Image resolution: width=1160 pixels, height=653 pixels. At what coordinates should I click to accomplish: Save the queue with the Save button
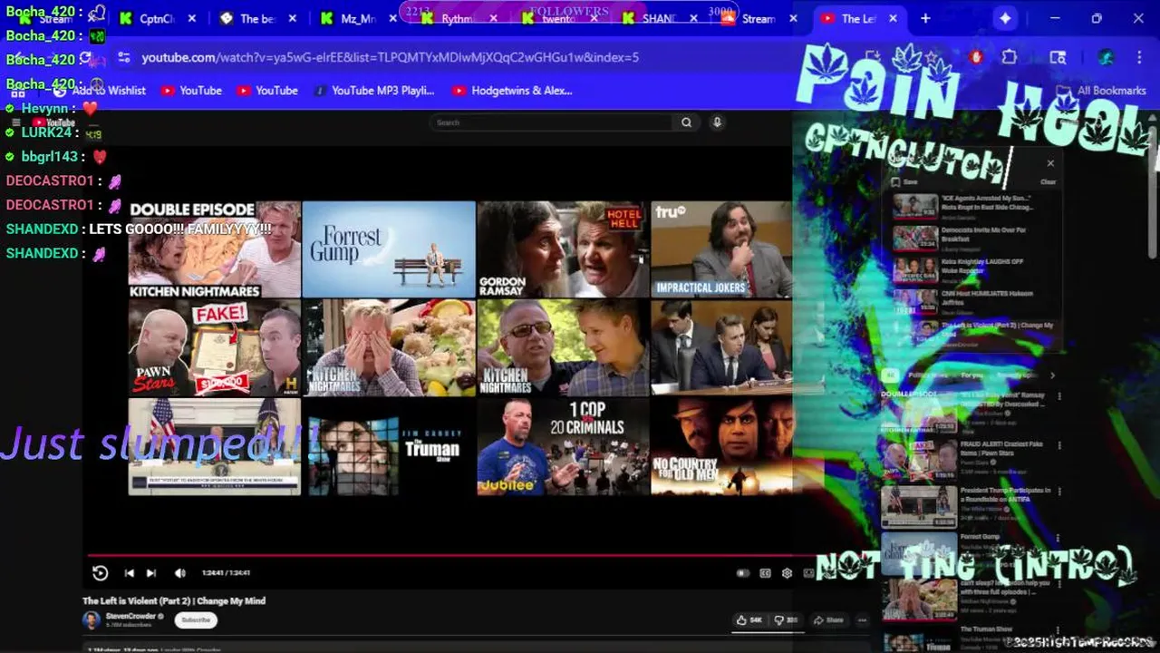[x=905, y=181]
